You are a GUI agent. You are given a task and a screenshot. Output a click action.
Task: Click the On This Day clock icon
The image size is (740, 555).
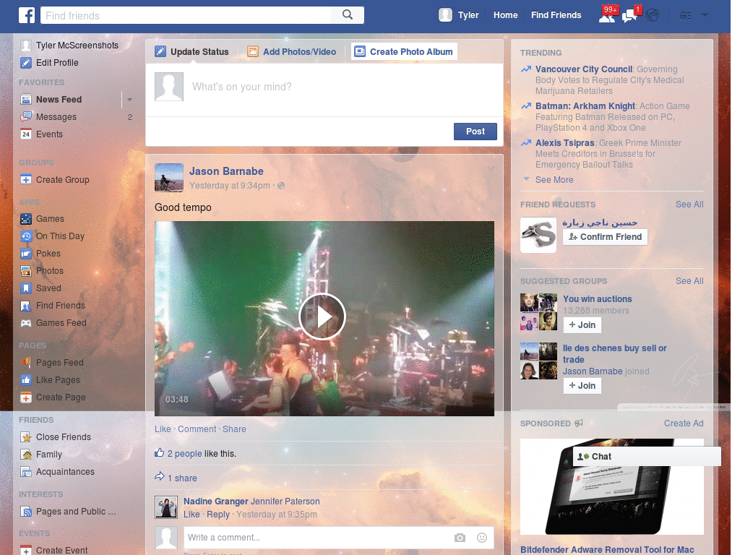coord(26,236)
